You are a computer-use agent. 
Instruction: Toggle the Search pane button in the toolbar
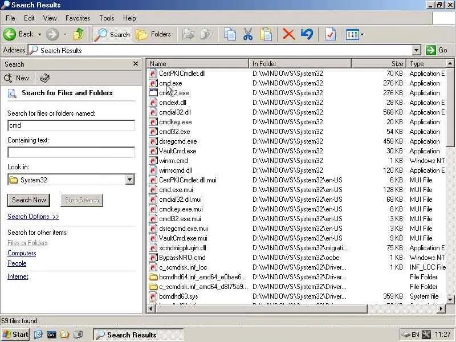(x=112, y=34)
